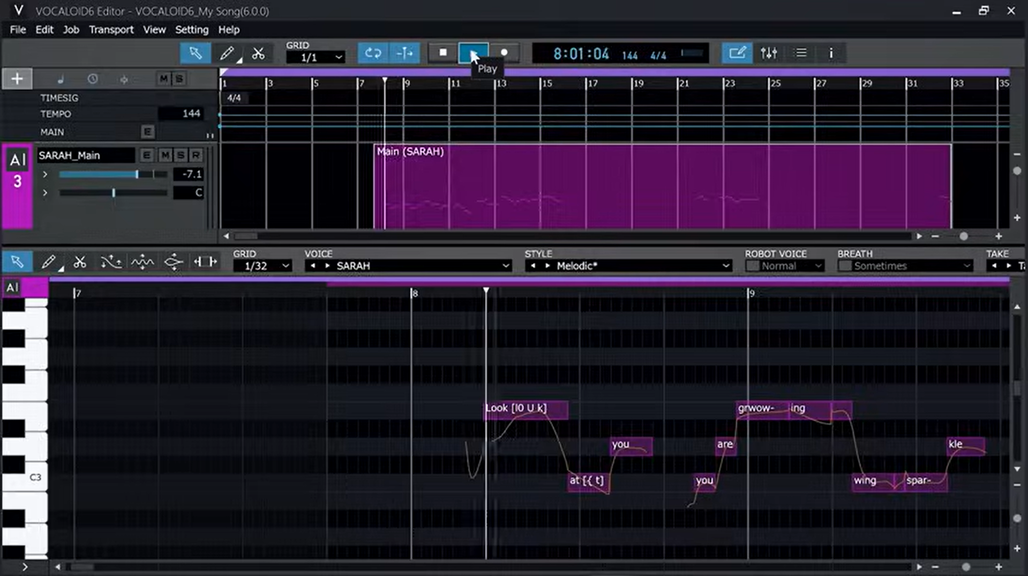This screenshot has height=576, width=1028.
Task: Open the Job menu
Action: (71, 29)
